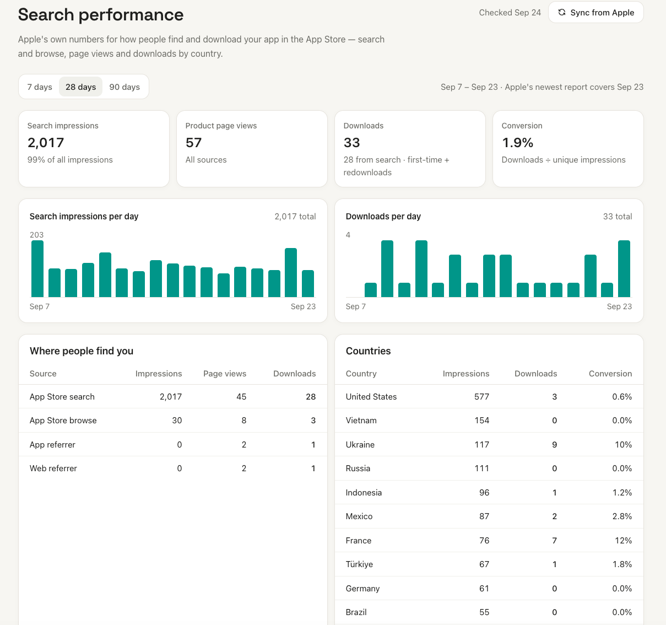Select the United States row
This screenshot has width=666, height=625.
click(x=489, y=396)
